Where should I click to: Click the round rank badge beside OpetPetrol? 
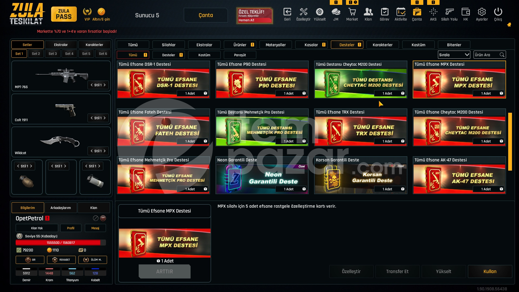click(103, 218)
